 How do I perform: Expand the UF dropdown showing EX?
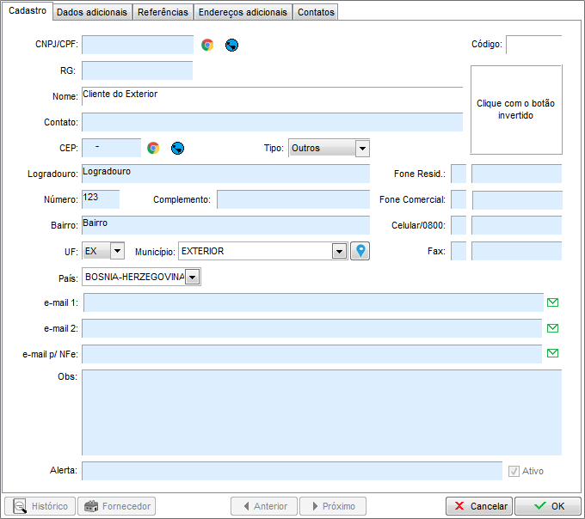point(117,251)
